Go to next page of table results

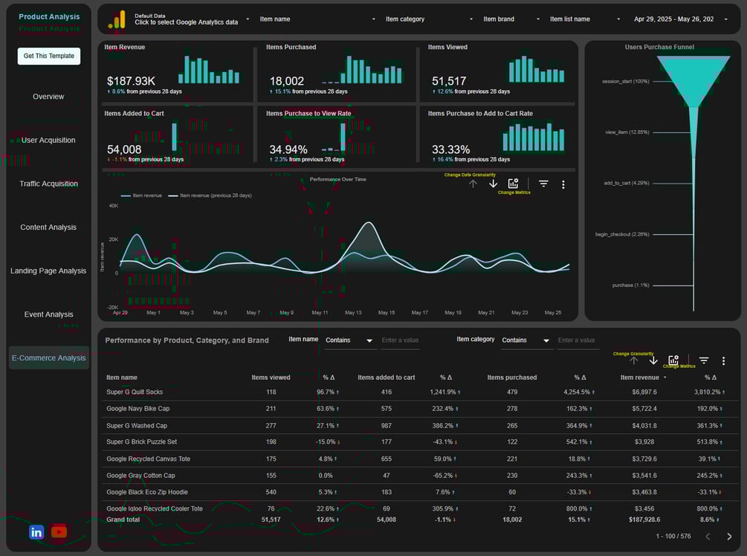729,537
